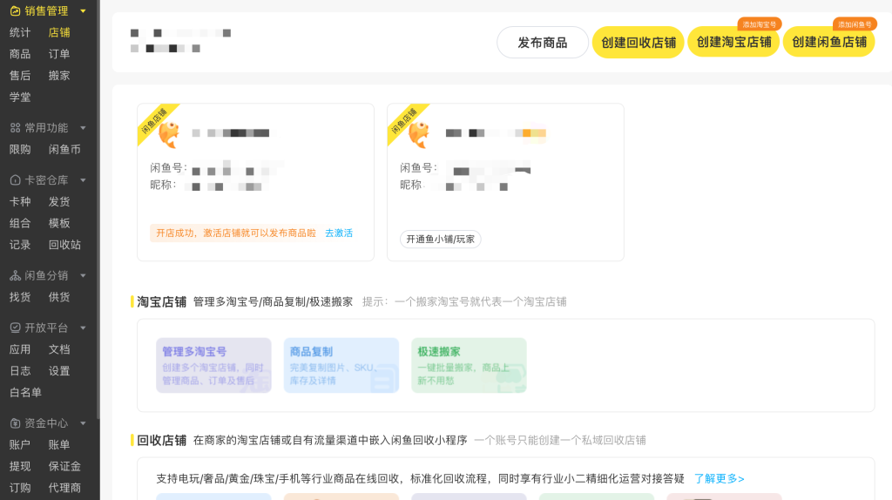Open the 极速搬家 card

click(469, 366)
